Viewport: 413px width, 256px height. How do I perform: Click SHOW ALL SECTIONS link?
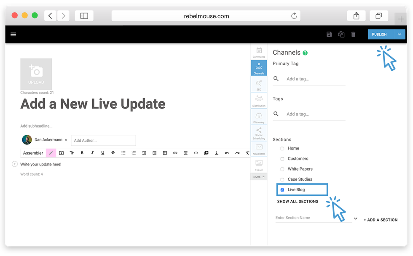[x=298, y=202]
